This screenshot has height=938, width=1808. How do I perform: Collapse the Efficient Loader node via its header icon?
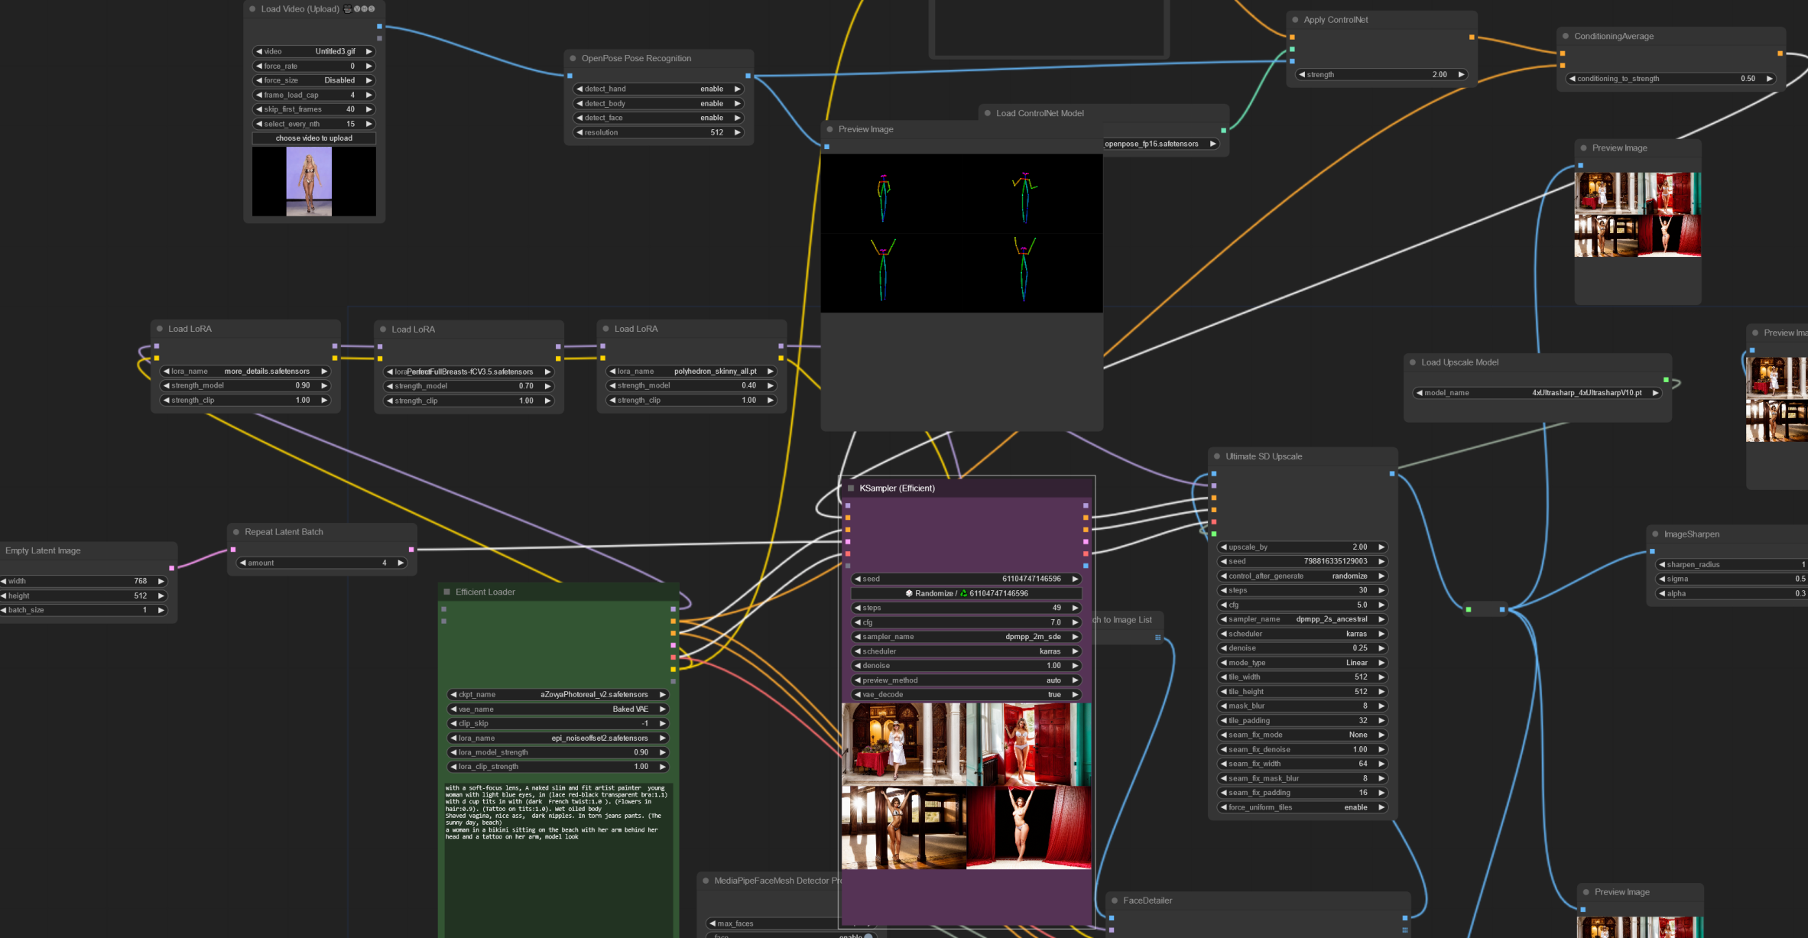(x=447, y=591)
